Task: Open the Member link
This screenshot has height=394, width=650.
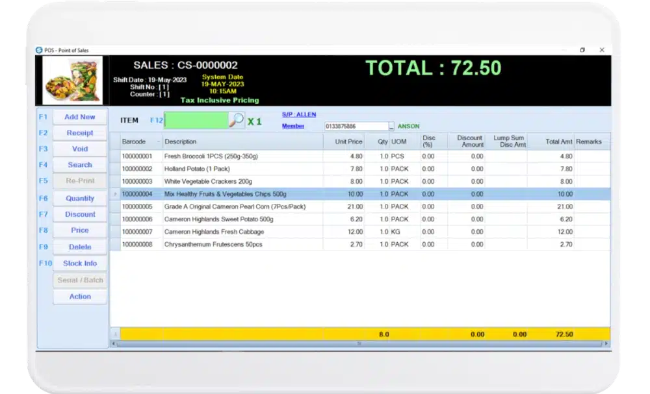Action: pos(292,126)
